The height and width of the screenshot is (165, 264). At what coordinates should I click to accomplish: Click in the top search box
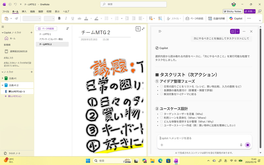(x=133, y=4)
